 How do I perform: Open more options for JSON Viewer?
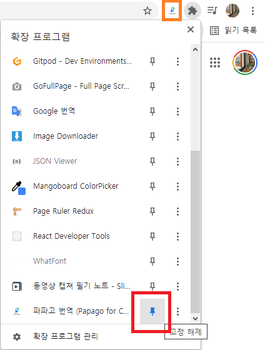pyautogui.click(x=177, y=161)
